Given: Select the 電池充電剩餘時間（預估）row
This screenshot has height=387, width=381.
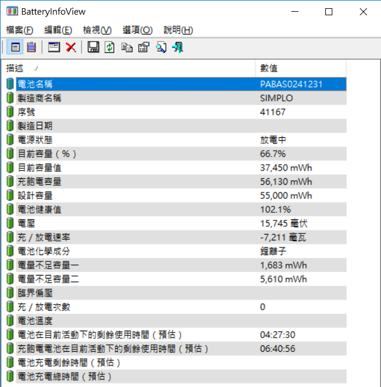Looking at the screenshot, I should [176, 362].
